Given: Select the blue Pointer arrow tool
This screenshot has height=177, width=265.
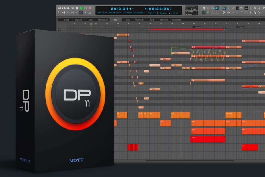Looking at the screenshot, I should point(224,8).
